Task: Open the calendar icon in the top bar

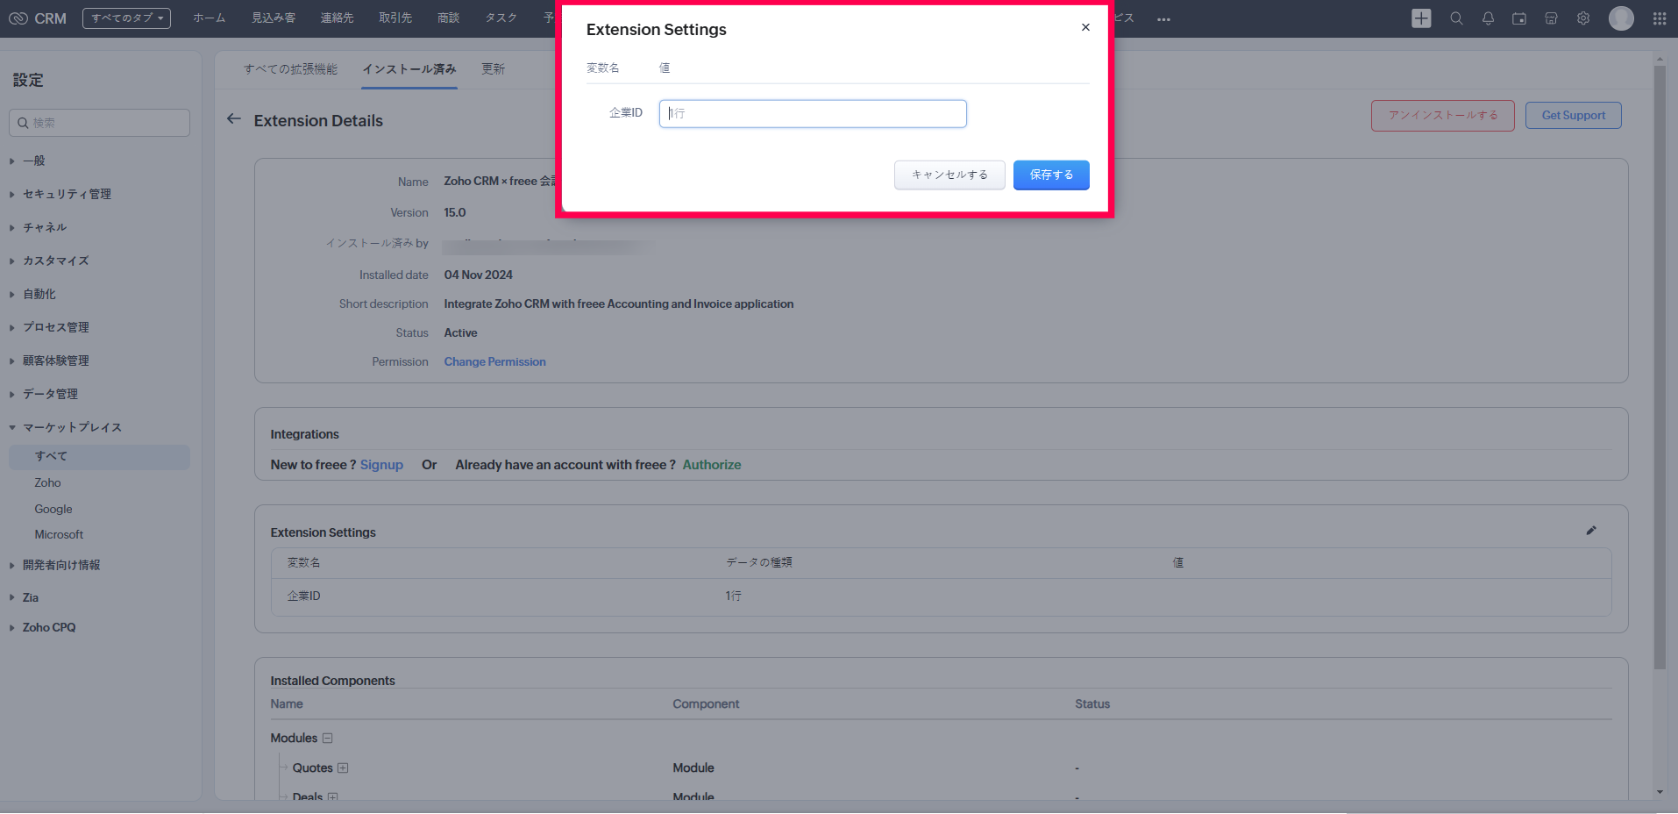Action: pyautogui.click(x=1519, y=18)
